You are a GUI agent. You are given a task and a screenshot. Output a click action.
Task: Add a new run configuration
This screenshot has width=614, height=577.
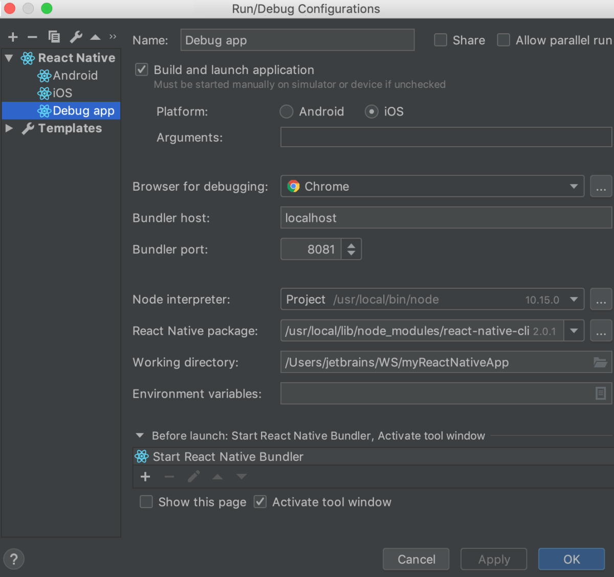pos(12,36)
